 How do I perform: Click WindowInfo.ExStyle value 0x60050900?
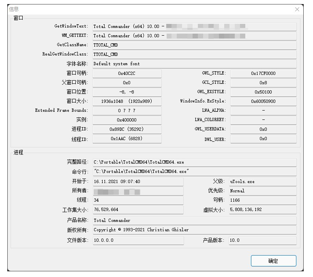coord(263,101)
